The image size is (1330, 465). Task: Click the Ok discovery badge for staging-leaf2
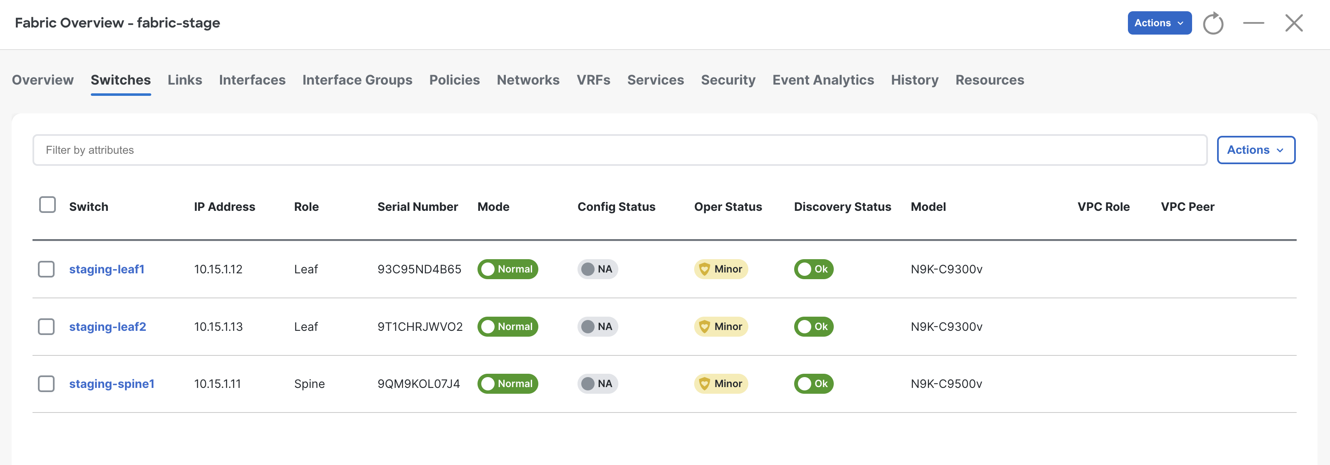[x=814, y=327]
